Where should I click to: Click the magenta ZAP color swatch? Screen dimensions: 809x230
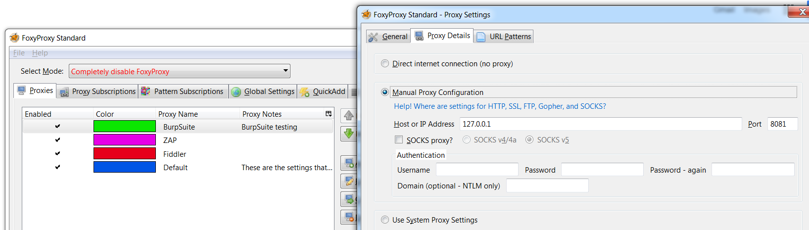[125, 140]
